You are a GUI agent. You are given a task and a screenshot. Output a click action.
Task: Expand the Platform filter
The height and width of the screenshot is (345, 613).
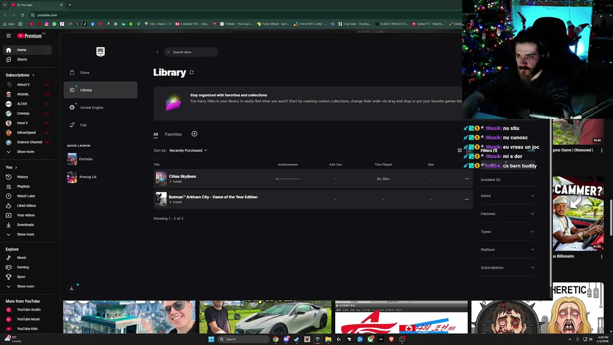pos(507,250)
